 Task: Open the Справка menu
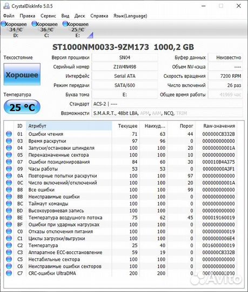tap(99, 16)
